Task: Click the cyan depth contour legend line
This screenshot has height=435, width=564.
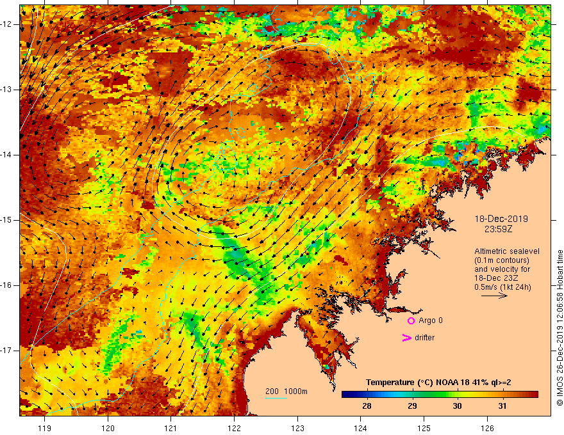Action: (276, 398)
